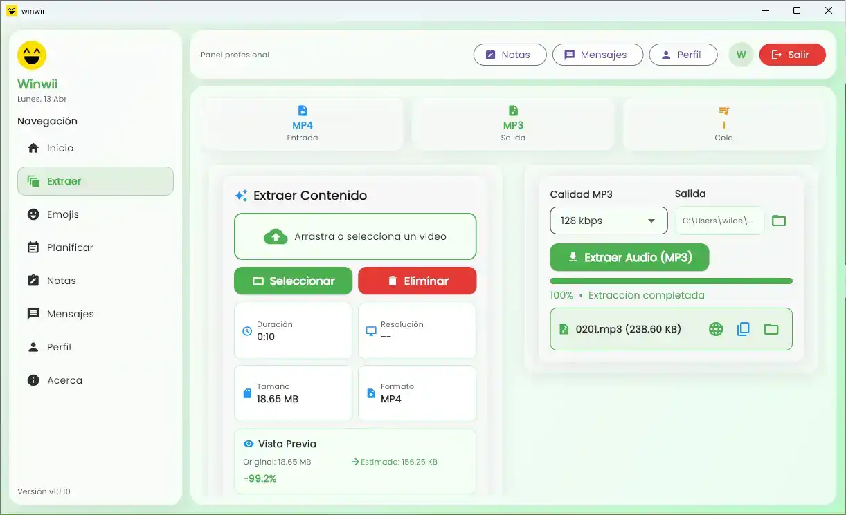
Task: Click the drop zone to select a video
Action: [355, 236]
